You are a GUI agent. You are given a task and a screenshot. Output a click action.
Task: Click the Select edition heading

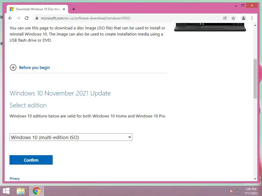pos(28,105)
